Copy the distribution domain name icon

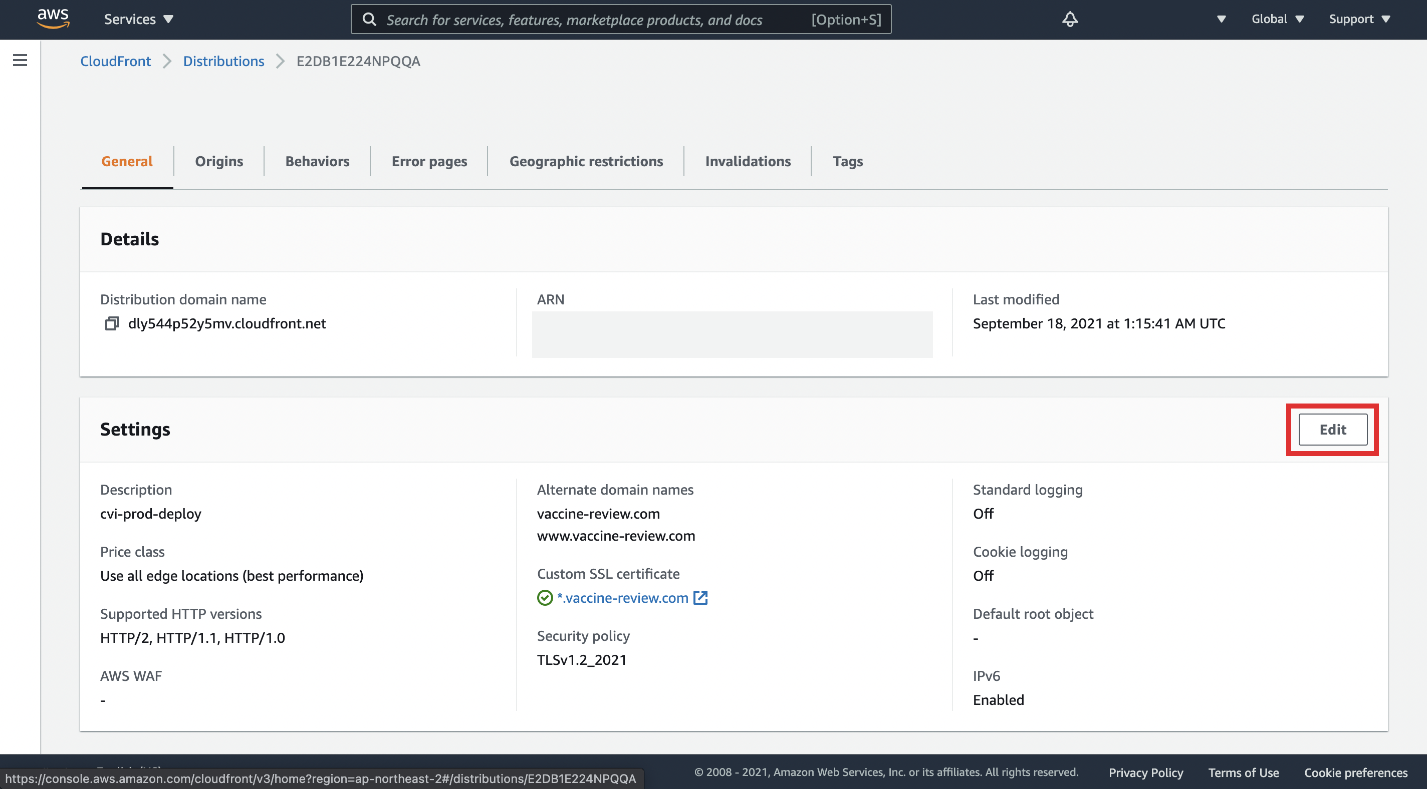(112, 323)
